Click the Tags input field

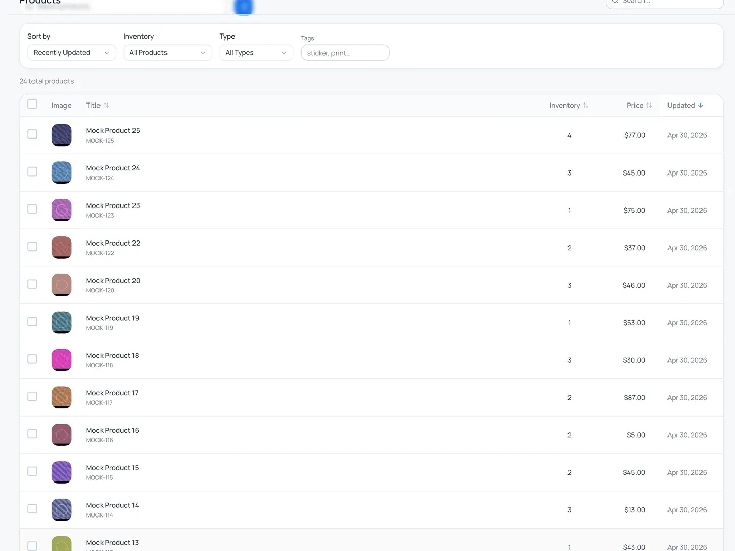tap(345, 53)
